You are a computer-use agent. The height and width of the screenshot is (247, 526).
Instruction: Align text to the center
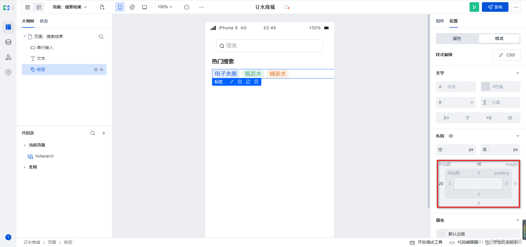468,118
